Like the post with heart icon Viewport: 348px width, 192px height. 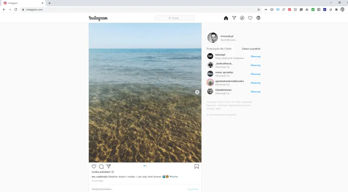[94, 167]
